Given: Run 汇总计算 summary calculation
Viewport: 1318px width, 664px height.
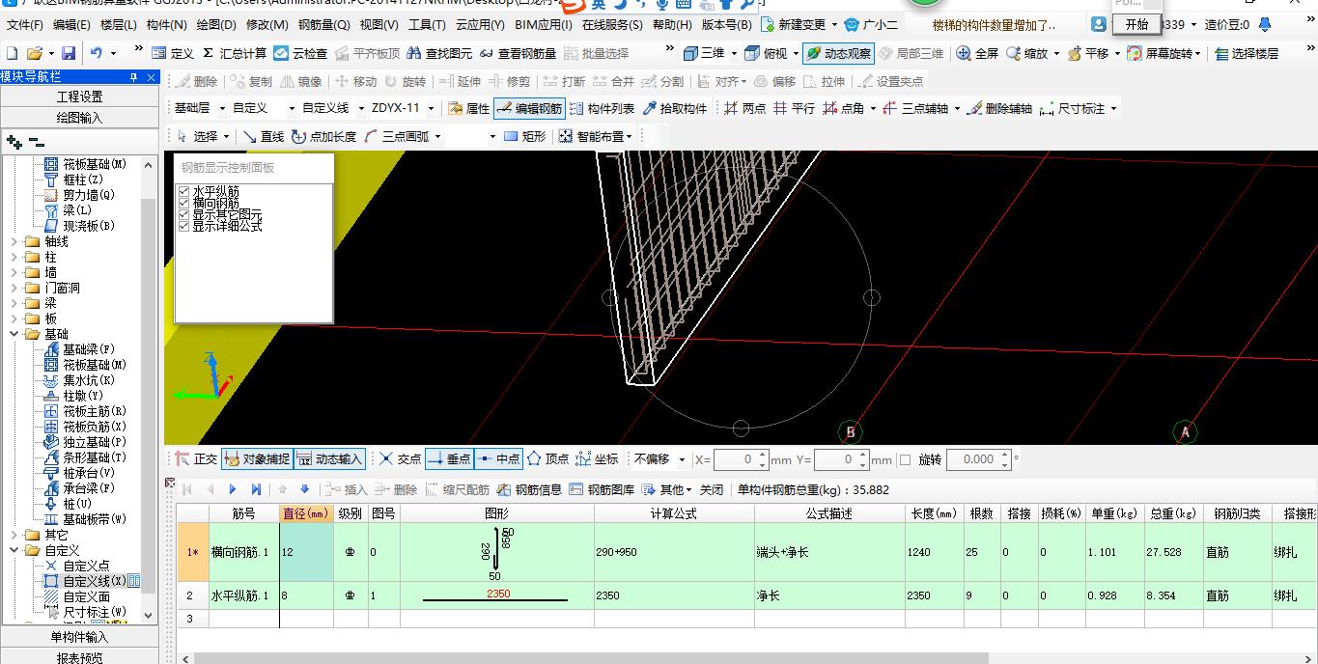Looking at the screenshot, I should [234, 53].
